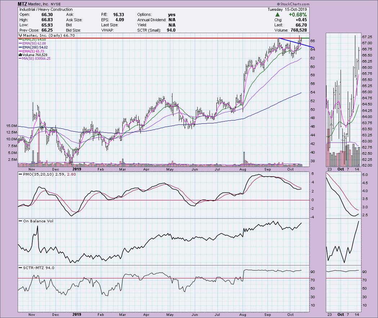Click the EMA(20) 64.50 legend entry
Viewport: 378px width, 318px height.
point(34,39)
